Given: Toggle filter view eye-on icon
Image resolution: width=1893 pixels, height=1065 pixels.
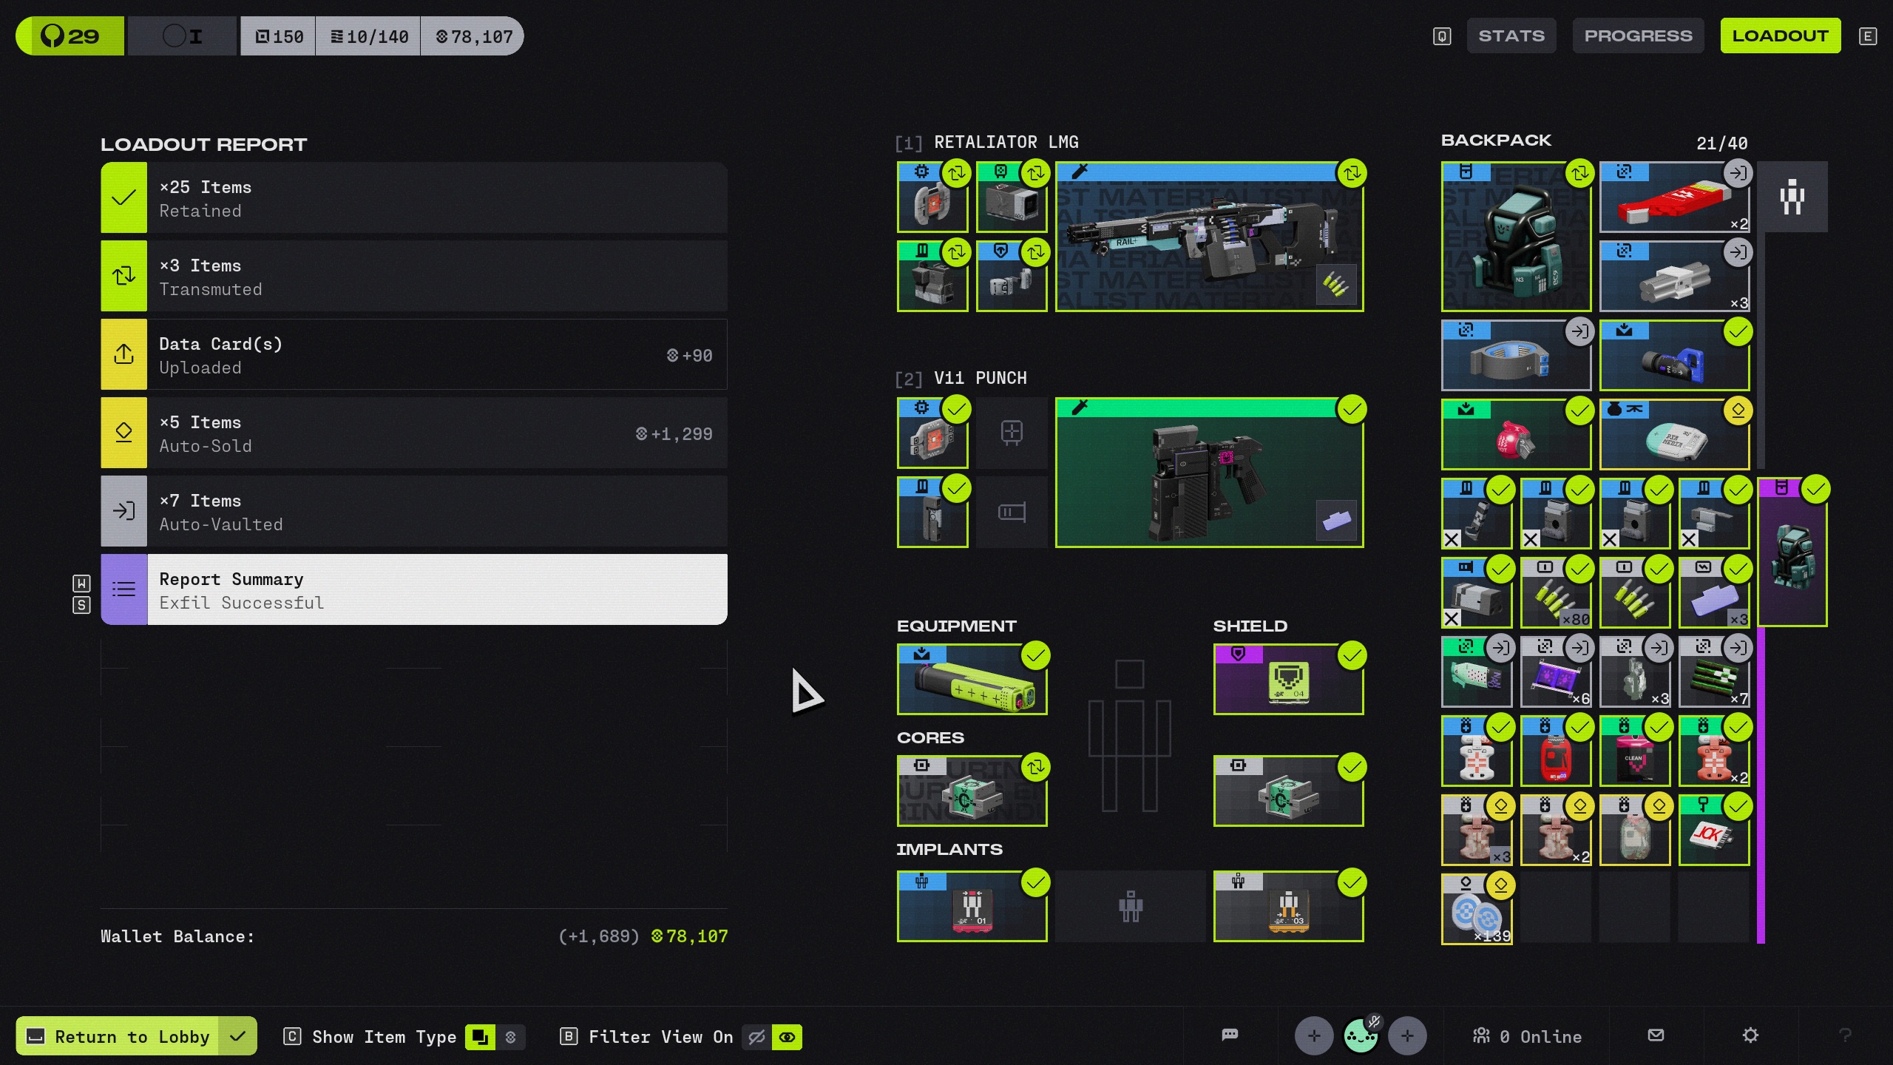Looking at the screenshot, I should click(x=787, y=1037).
